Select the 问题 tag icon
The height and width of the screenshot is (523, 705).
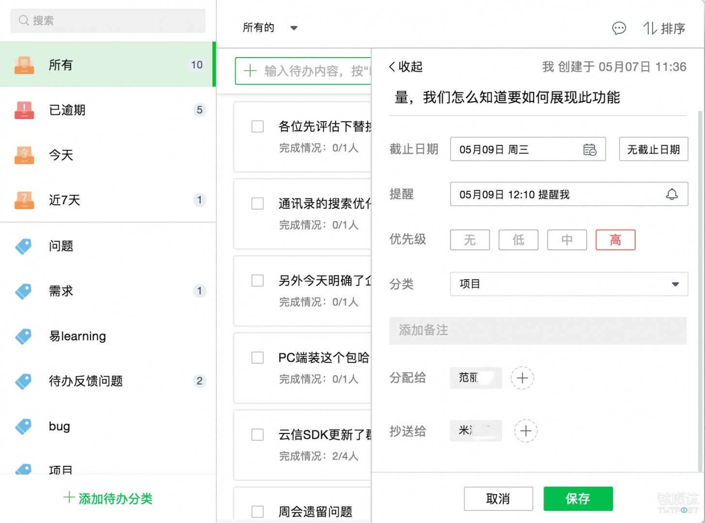click(x=24, y=246)
